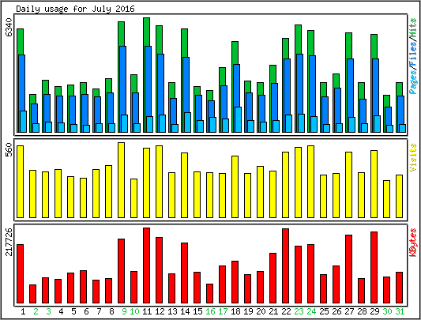
Task: Click the yellow visits bar for day 1
Action: point(20,182)
